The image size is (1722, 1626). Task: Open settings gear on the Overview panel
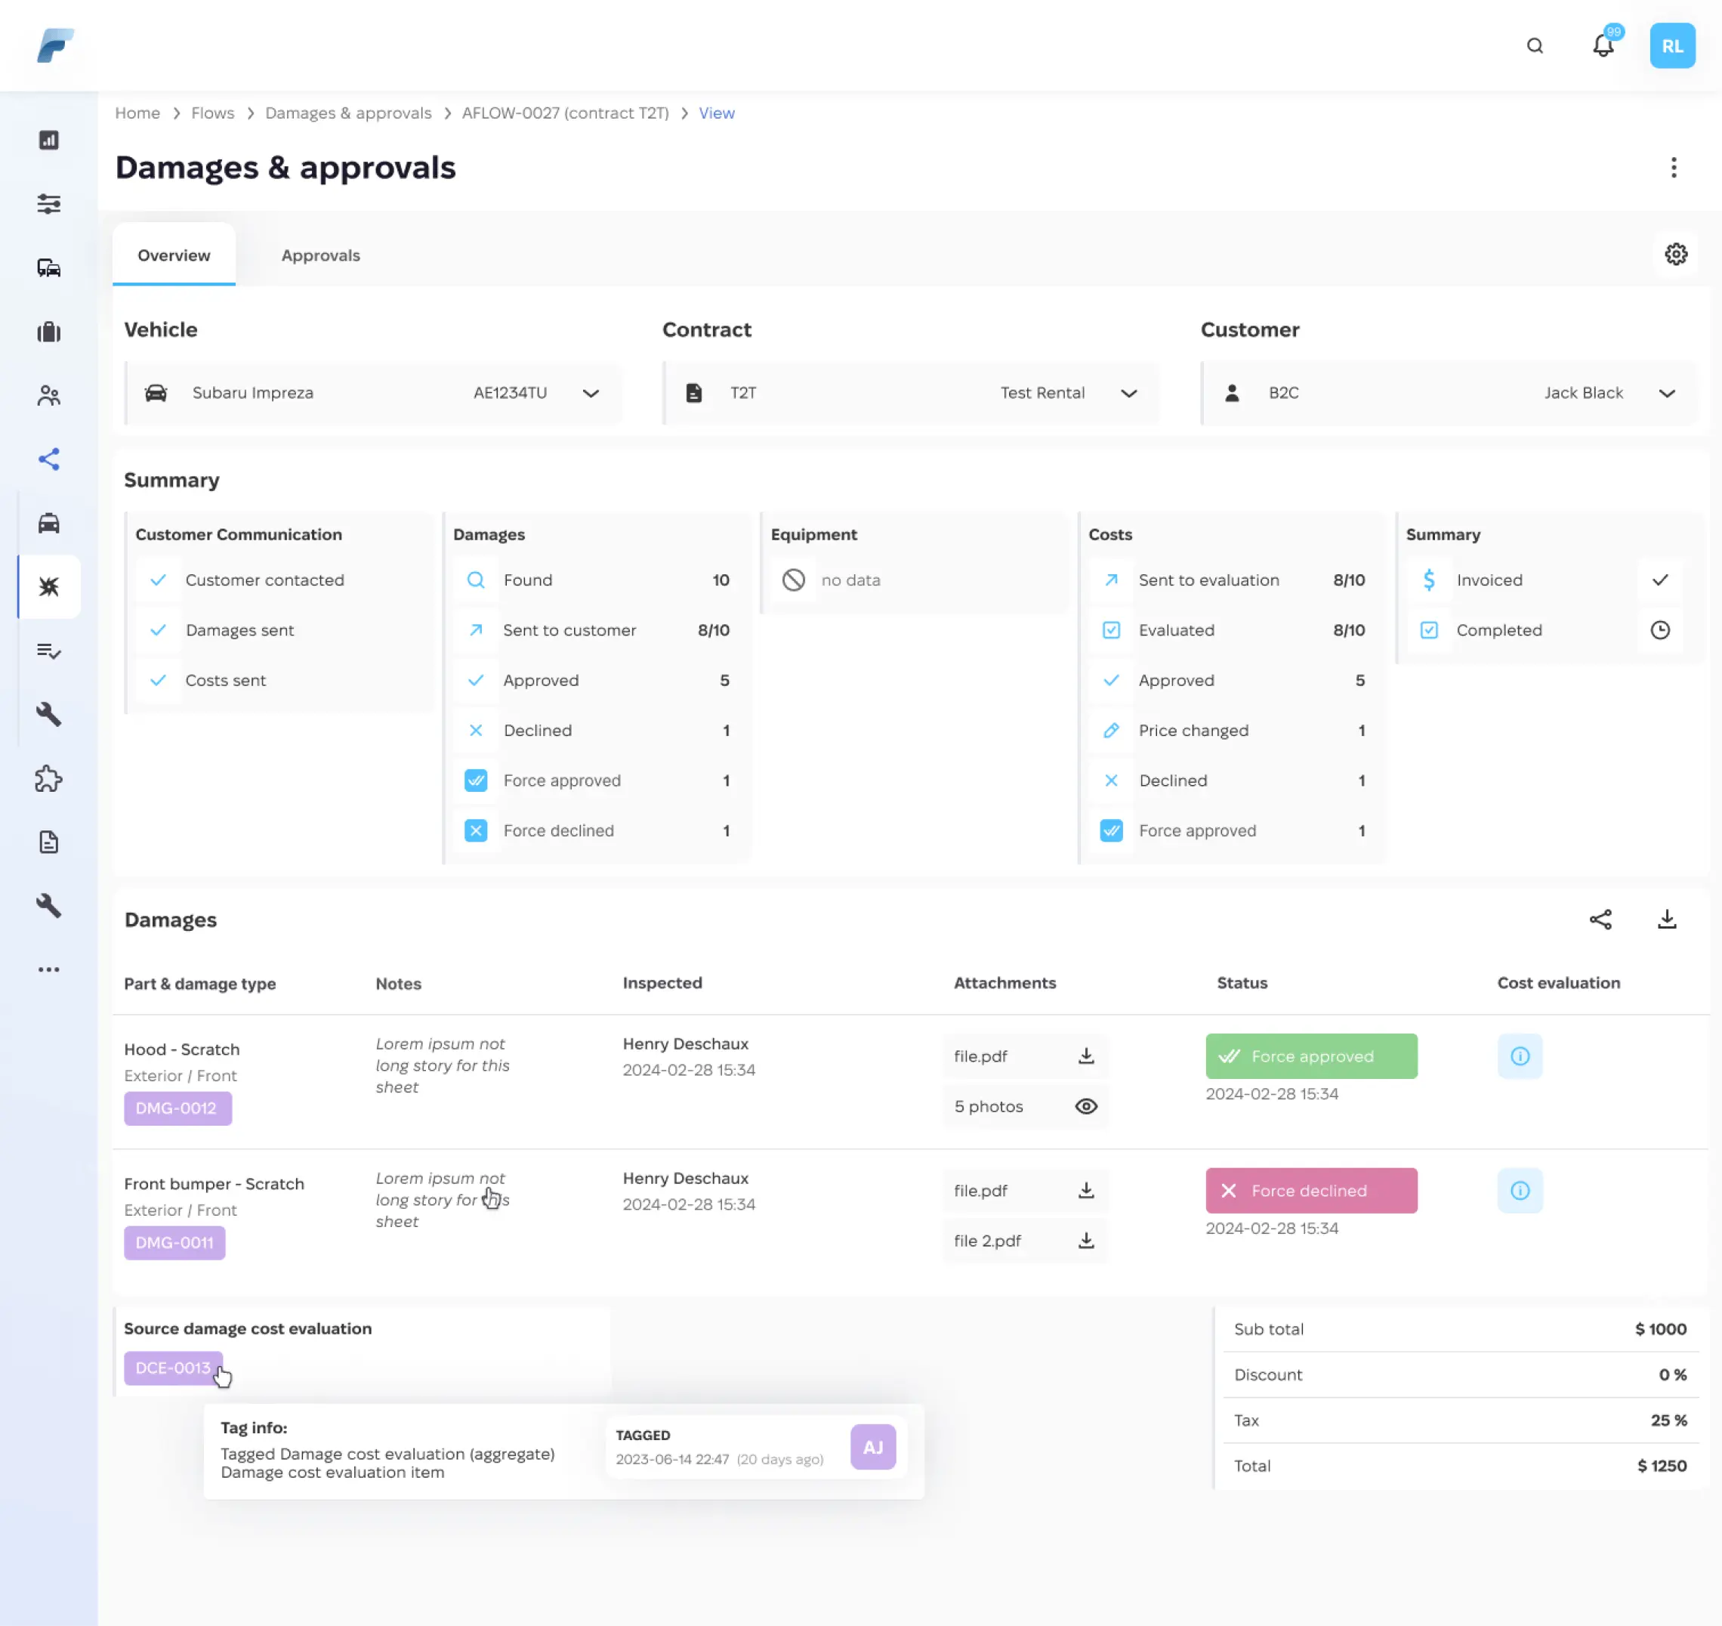point(1676,254)
